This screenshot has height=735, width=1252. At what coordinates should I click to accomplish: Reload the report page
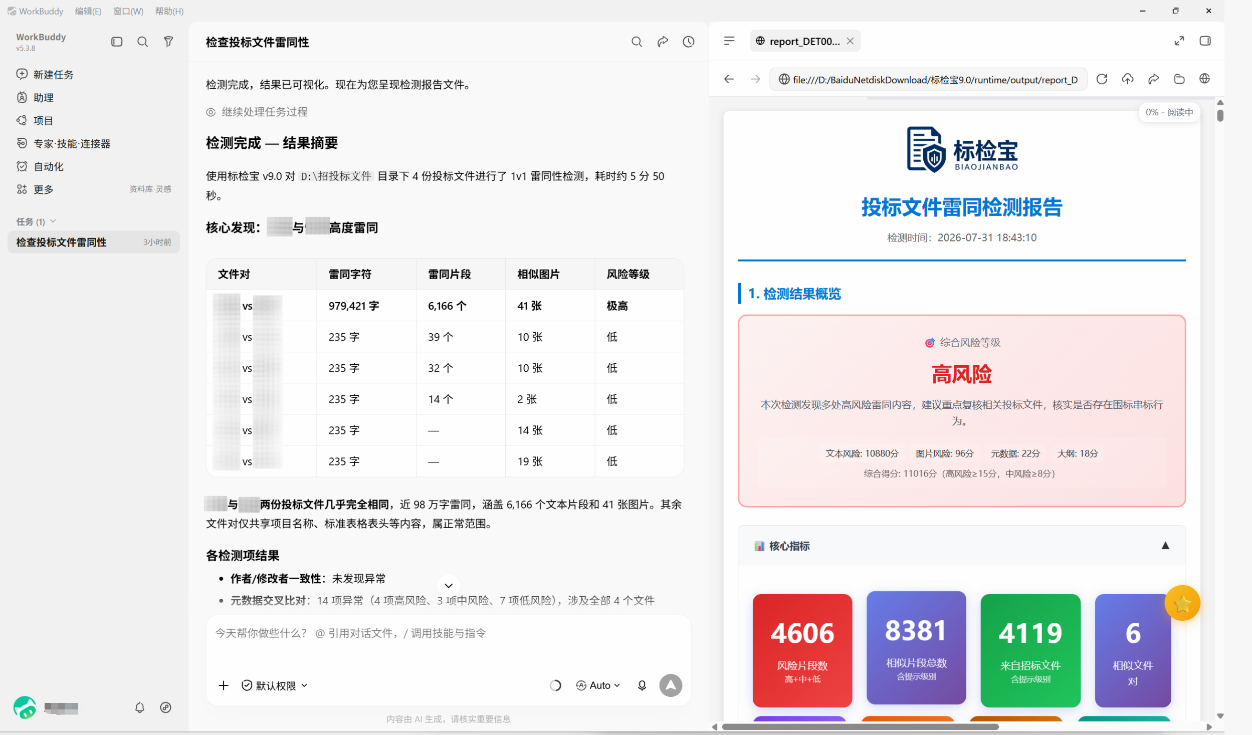(x=1102, y=79)
